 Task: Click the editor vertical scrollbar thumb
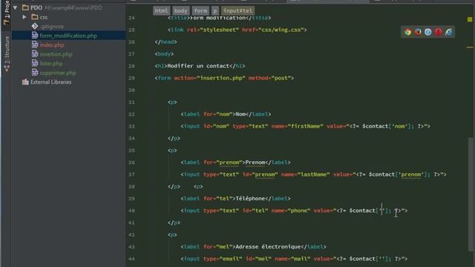(470, 194)
